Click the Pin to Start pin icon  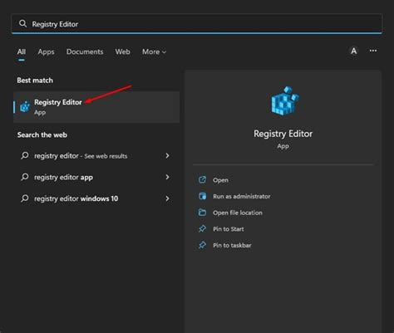point(202,228)
